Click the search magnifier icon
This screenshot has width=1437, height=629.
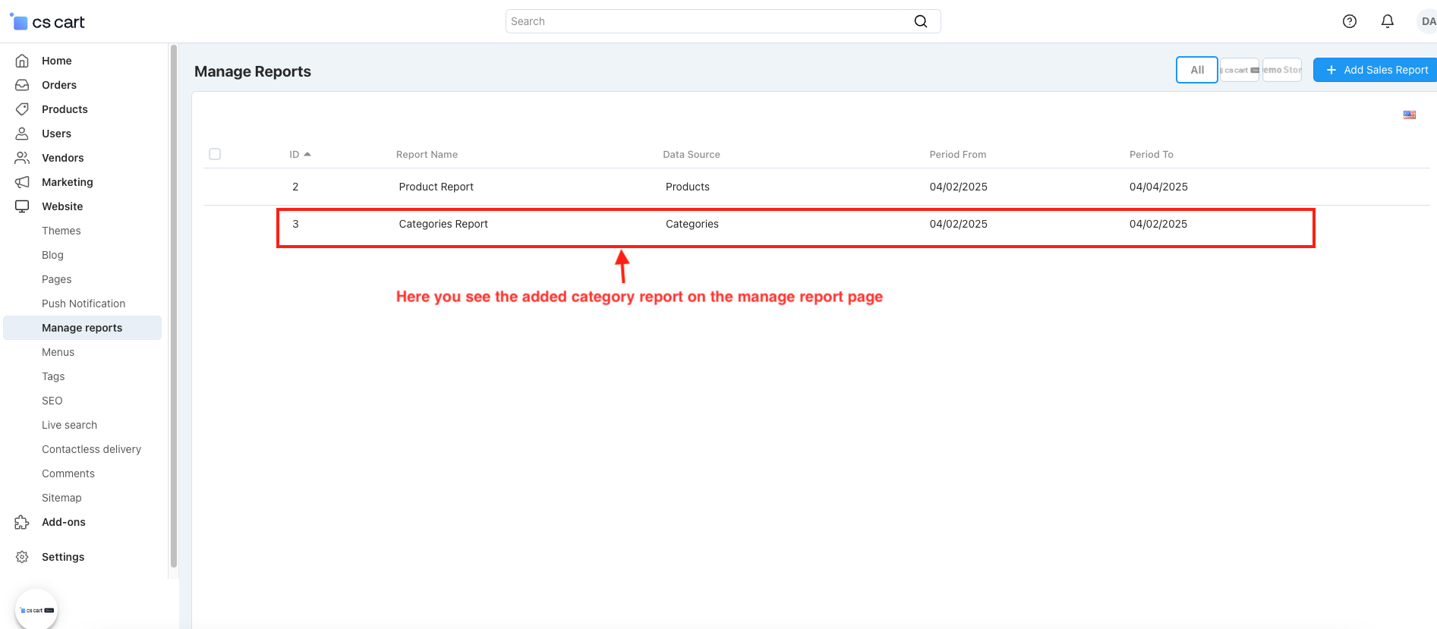[x=920, y=21]
